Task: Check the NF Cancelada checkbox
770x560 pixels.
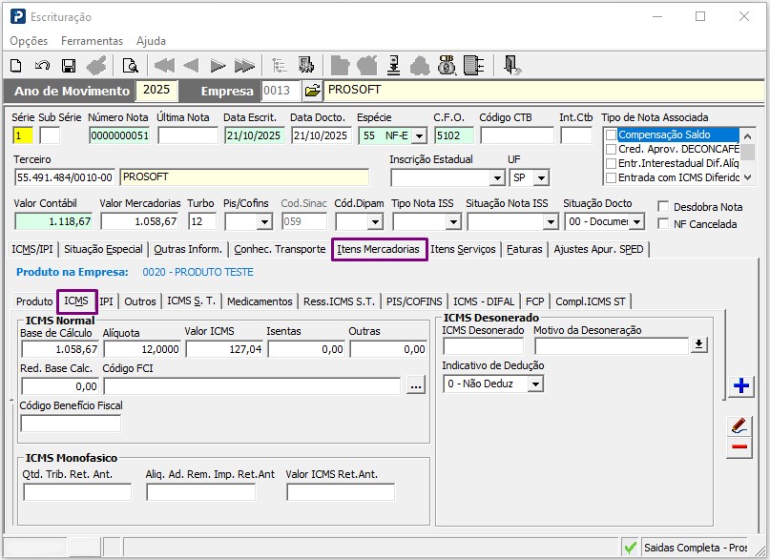Action: point(664,224)
